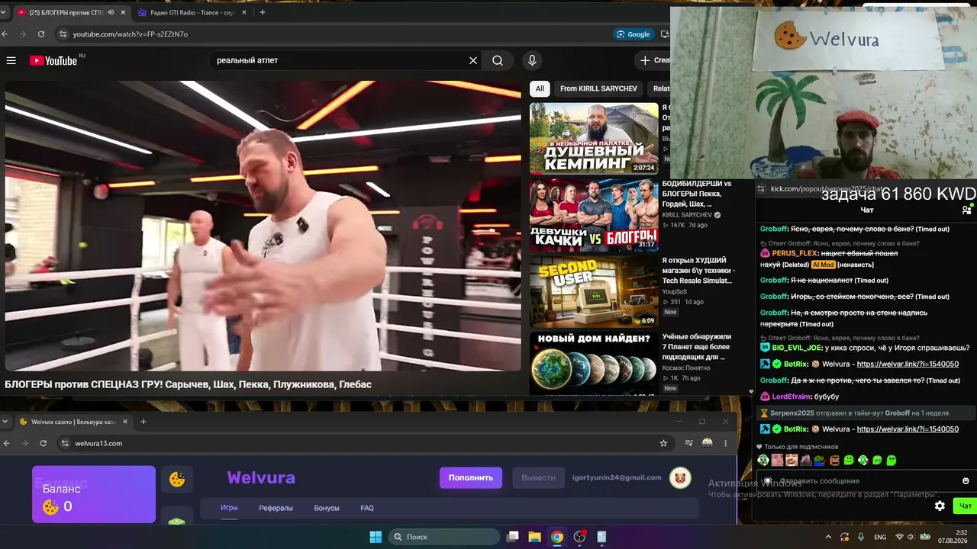977x549 pixels.
Task: Open site info for youtube.com address
Action: (63, 34)
